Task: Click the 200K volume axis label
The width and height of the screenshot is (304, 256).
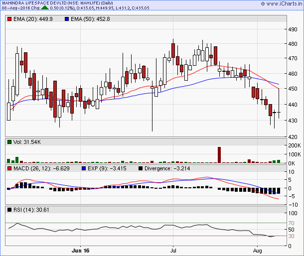Action: point(295,145)
